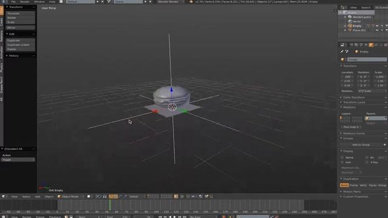
Task: Enable the Bounds display checkbox
Action: pyautogui.click(x=367, y=157)
